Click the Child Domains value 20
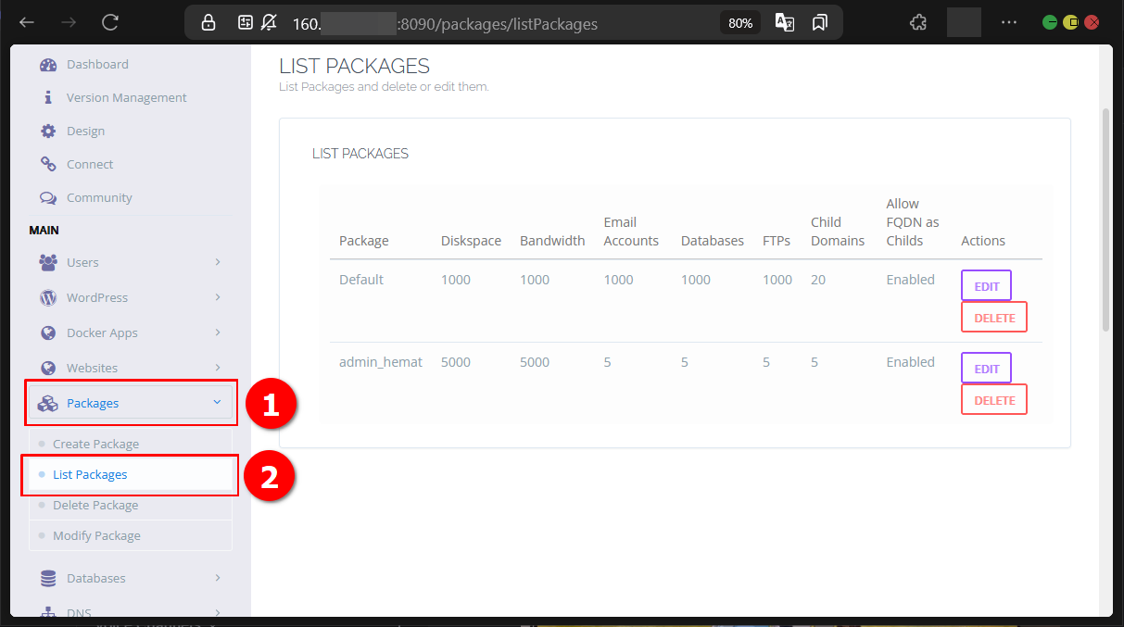 tap(818, 280)
